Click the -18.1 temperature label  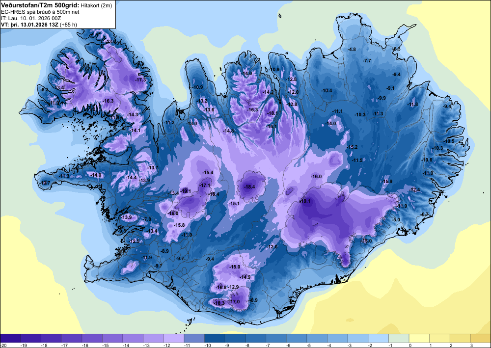point(272,113)
